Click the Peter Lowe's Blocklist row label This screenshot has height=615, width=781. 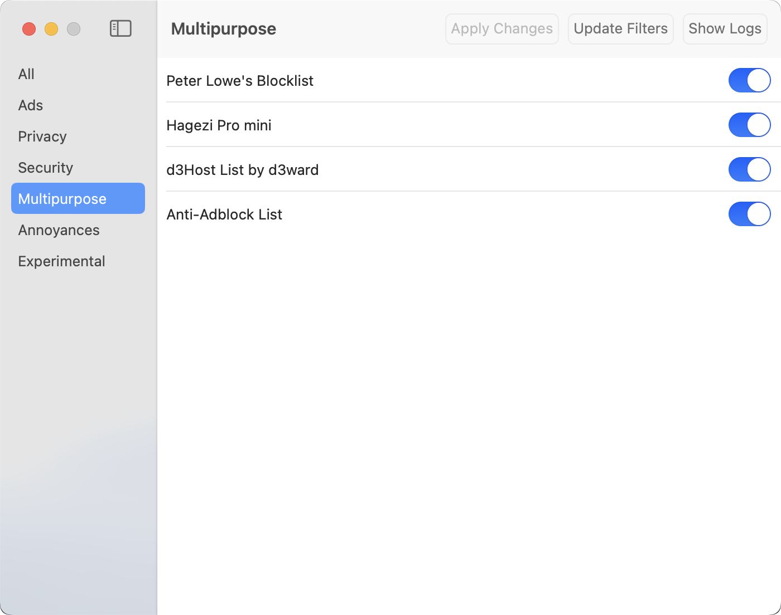(x=240, y=81)
